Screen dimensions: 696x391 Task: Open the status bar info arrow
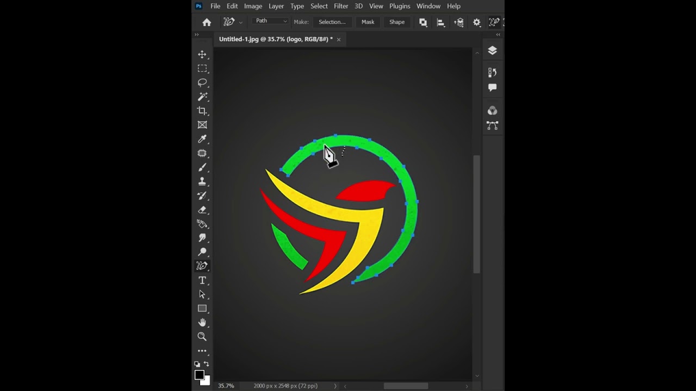tap(335, 386)
